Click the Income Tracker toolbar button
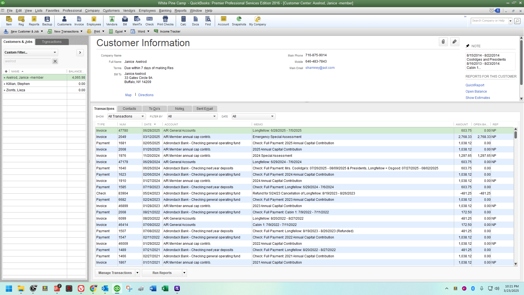The width and height of the screenshot is (524, 295). click(167, 31)
